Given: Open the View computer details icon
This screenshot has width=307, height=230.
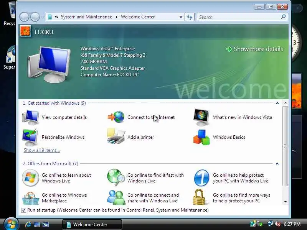Looking at the screenshot, I should pyautogui.click(x=30, y=117).
